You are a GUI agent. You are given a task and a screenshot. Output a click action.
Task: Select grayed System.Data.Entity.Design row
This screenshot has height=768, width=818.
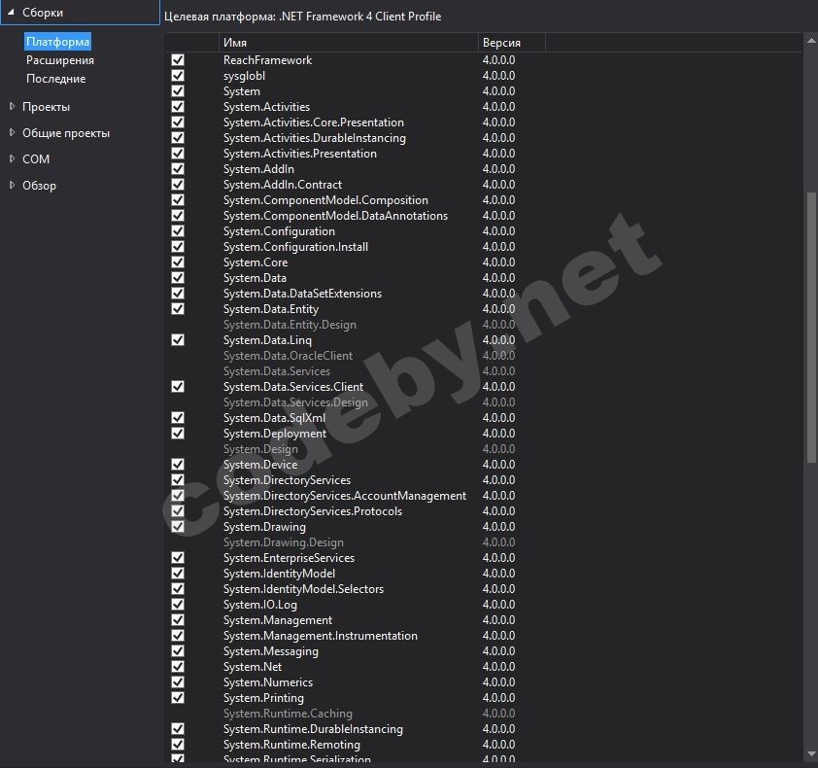coord(484,325)
